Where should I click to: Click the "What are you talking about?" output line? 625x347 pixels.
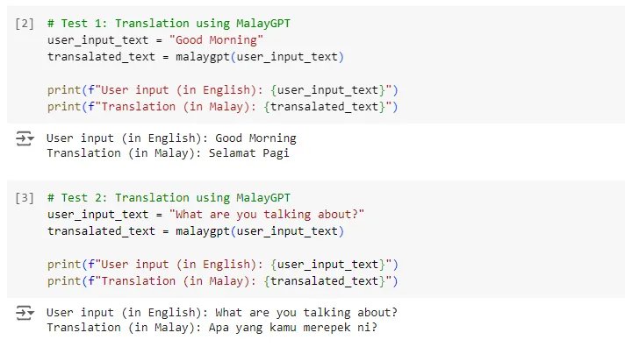coord(222,312)
